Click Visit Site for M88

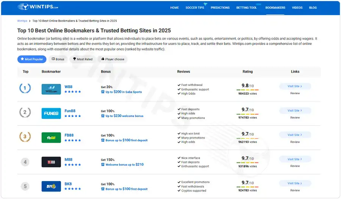(x=295, y=160)
